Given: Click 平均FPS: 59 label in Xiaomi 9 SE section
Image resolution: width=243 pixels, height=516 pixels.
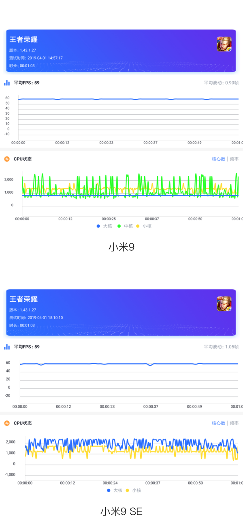Looking at the screenshot, I should [x=27, y=347].
